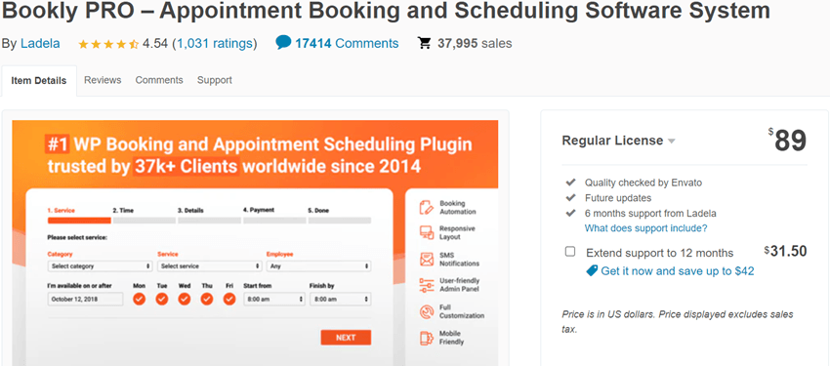Click the gray 4. Payment progress step bar
Viewport: 830px width, 366px height.
(274, 221)
